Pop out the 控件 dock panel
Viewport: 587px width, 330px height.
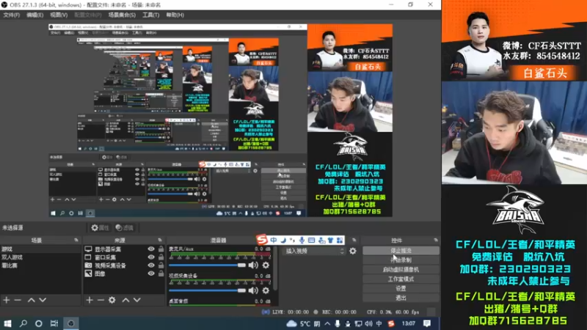[436, 241]
